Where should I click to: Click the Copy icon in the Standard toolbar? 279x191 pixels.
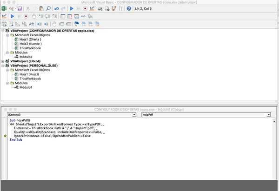pos(35,8)
